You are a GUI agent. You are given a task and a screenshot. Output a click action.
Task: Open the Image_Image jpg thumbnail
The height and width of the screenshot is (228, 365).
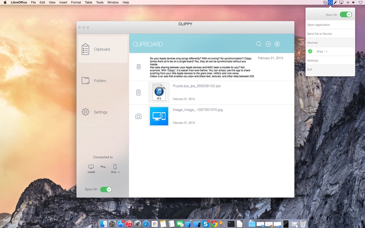(x=159, y=116)
